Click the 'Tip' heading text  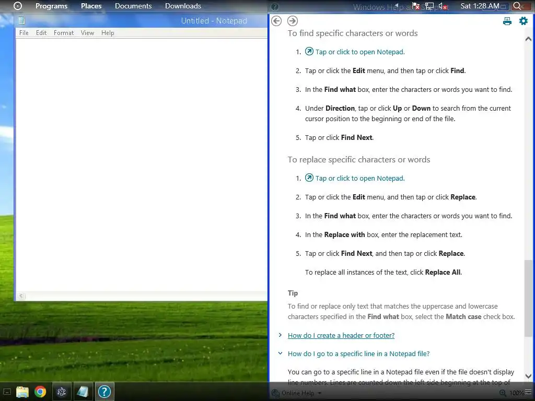[293, 293]
